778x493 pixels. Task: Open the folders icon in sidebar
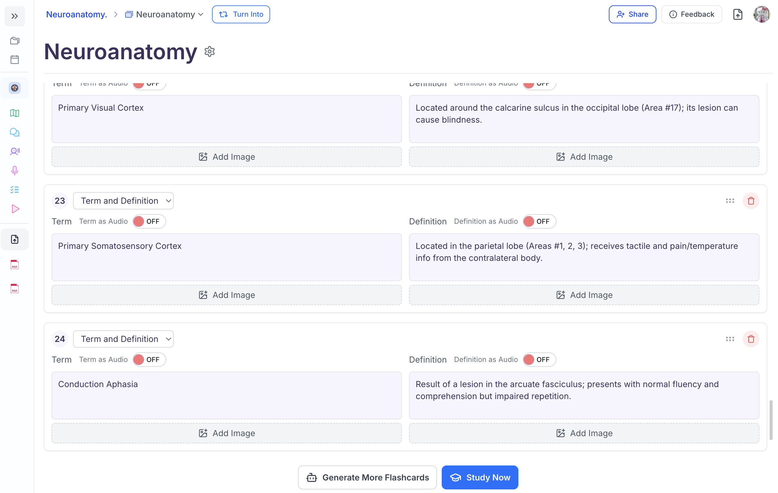click(15, 41)
